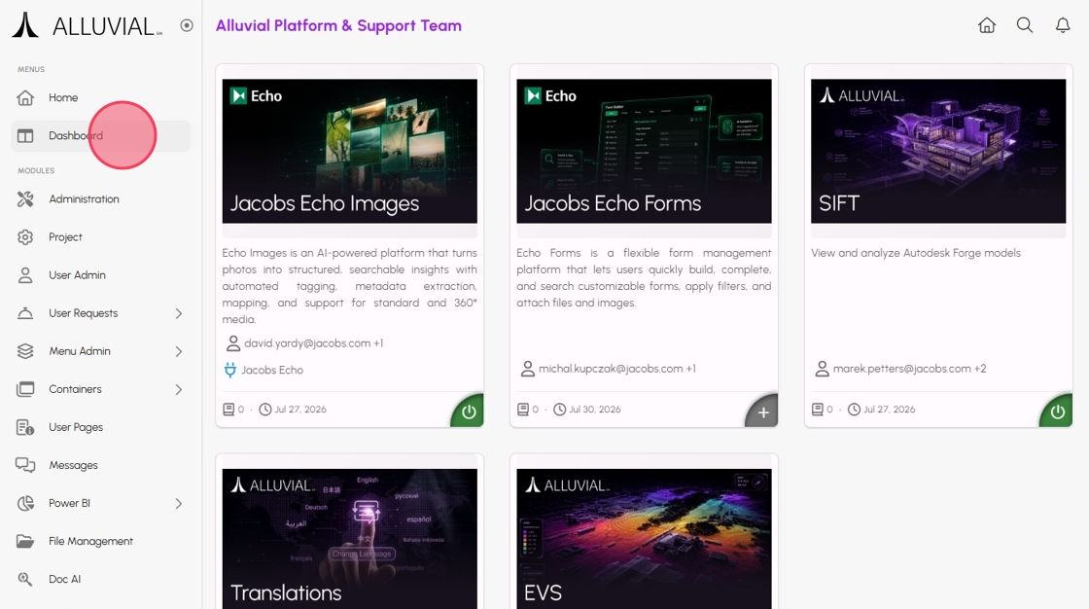Click person icon on Echo Images card
The width and height of the screenshot is (1089, 609).
click(232, 343)
